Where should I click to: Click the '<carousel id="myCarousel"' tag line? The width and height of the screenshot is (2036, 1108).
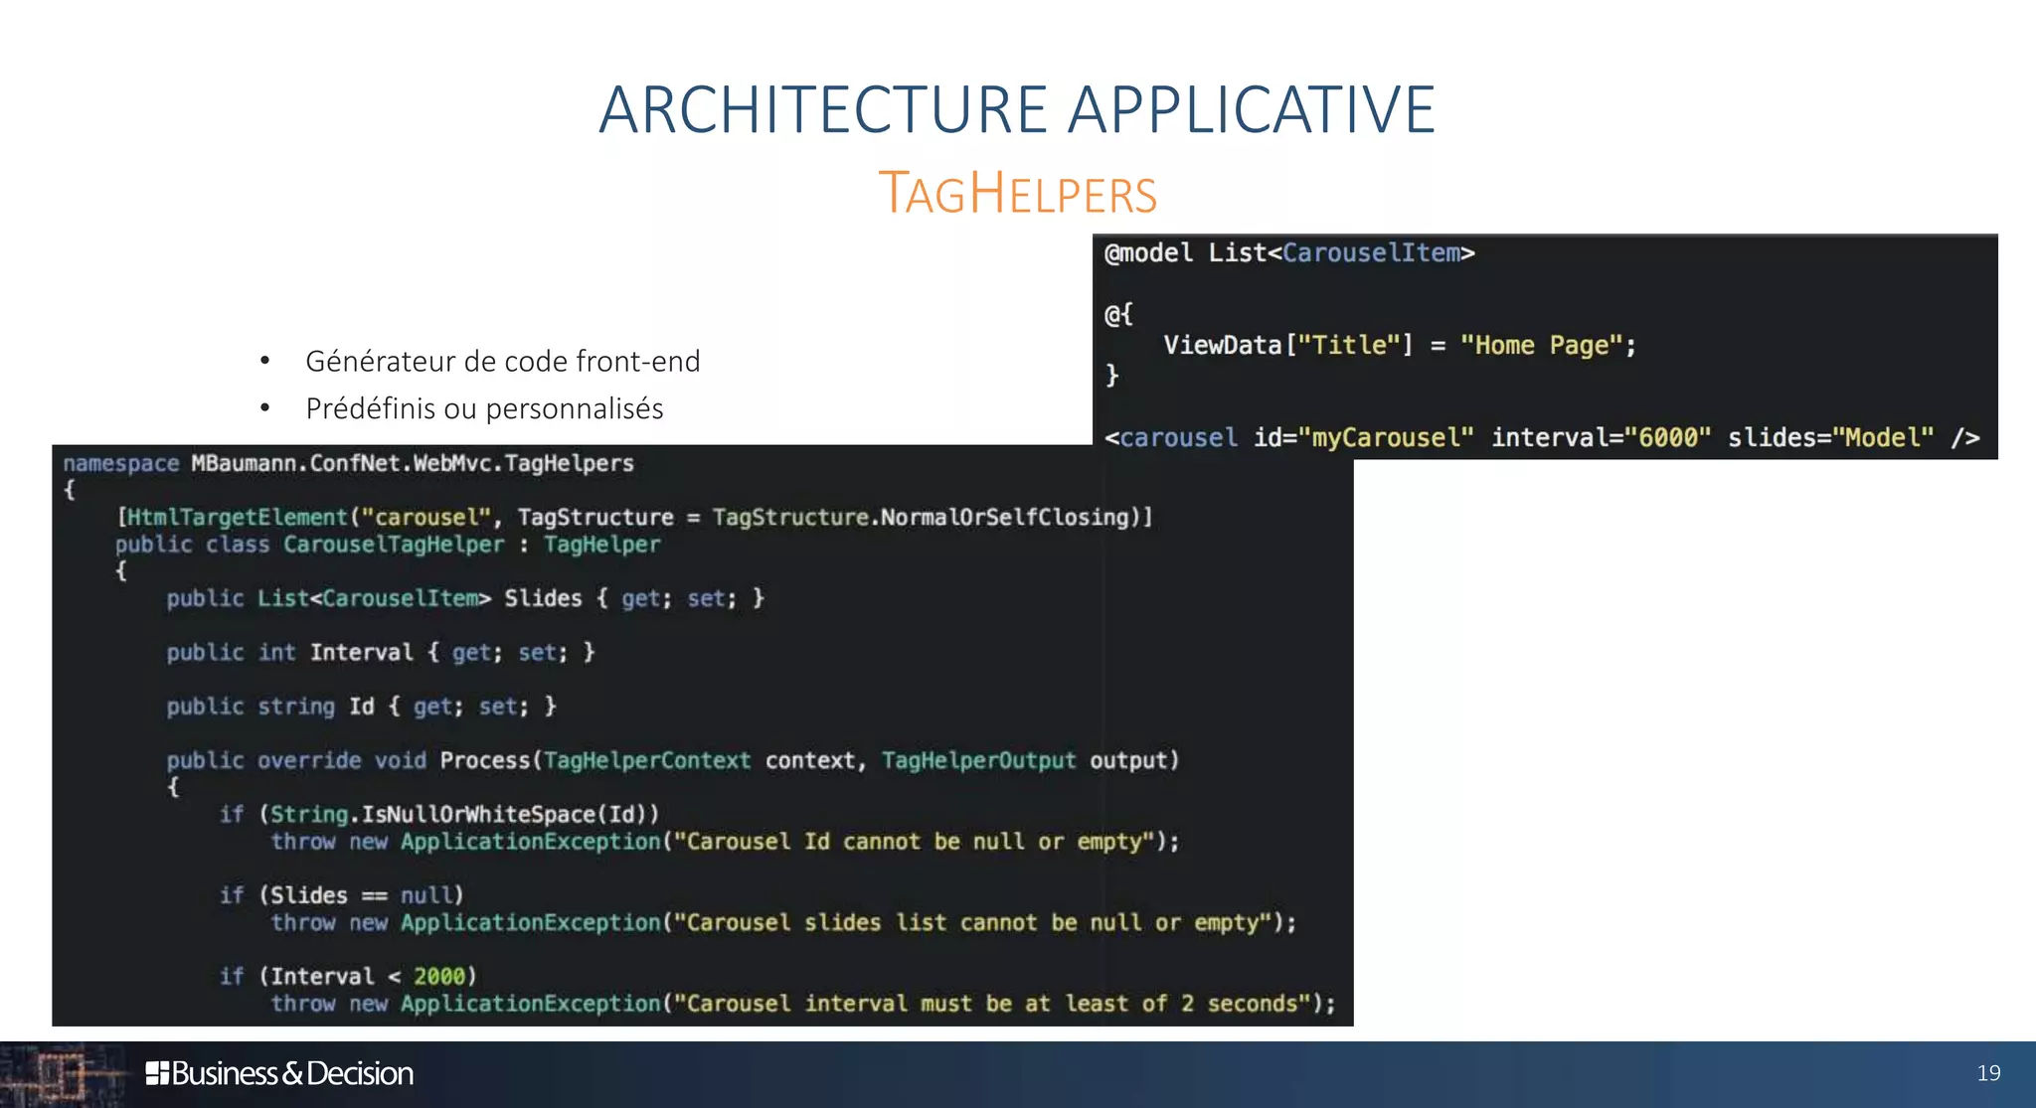click(x=1542, y=437)
